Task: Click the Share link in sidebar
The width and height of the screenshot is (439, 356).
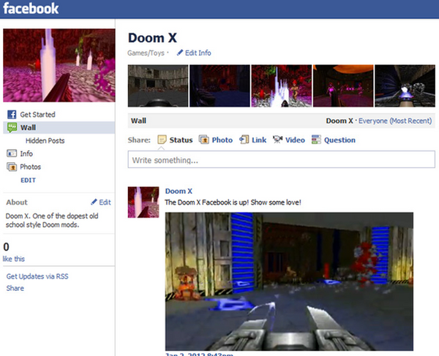Action: coord(15,288)
